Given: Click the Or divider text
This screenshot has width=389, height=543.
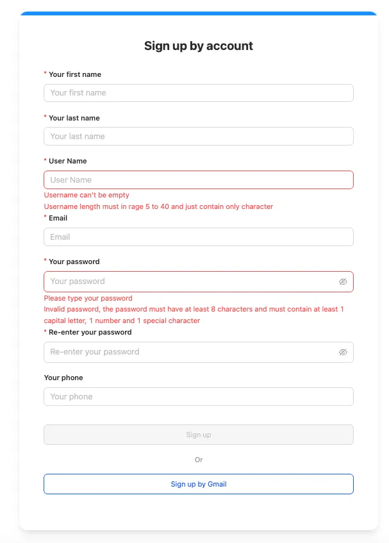Looking at the screenshot, I should (x=199, y=460).
